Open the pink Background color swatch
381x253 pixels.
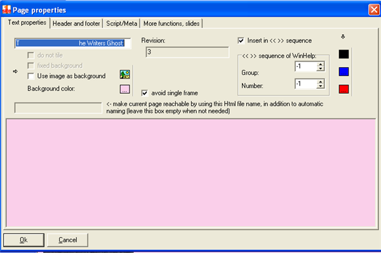pos(124,89)
